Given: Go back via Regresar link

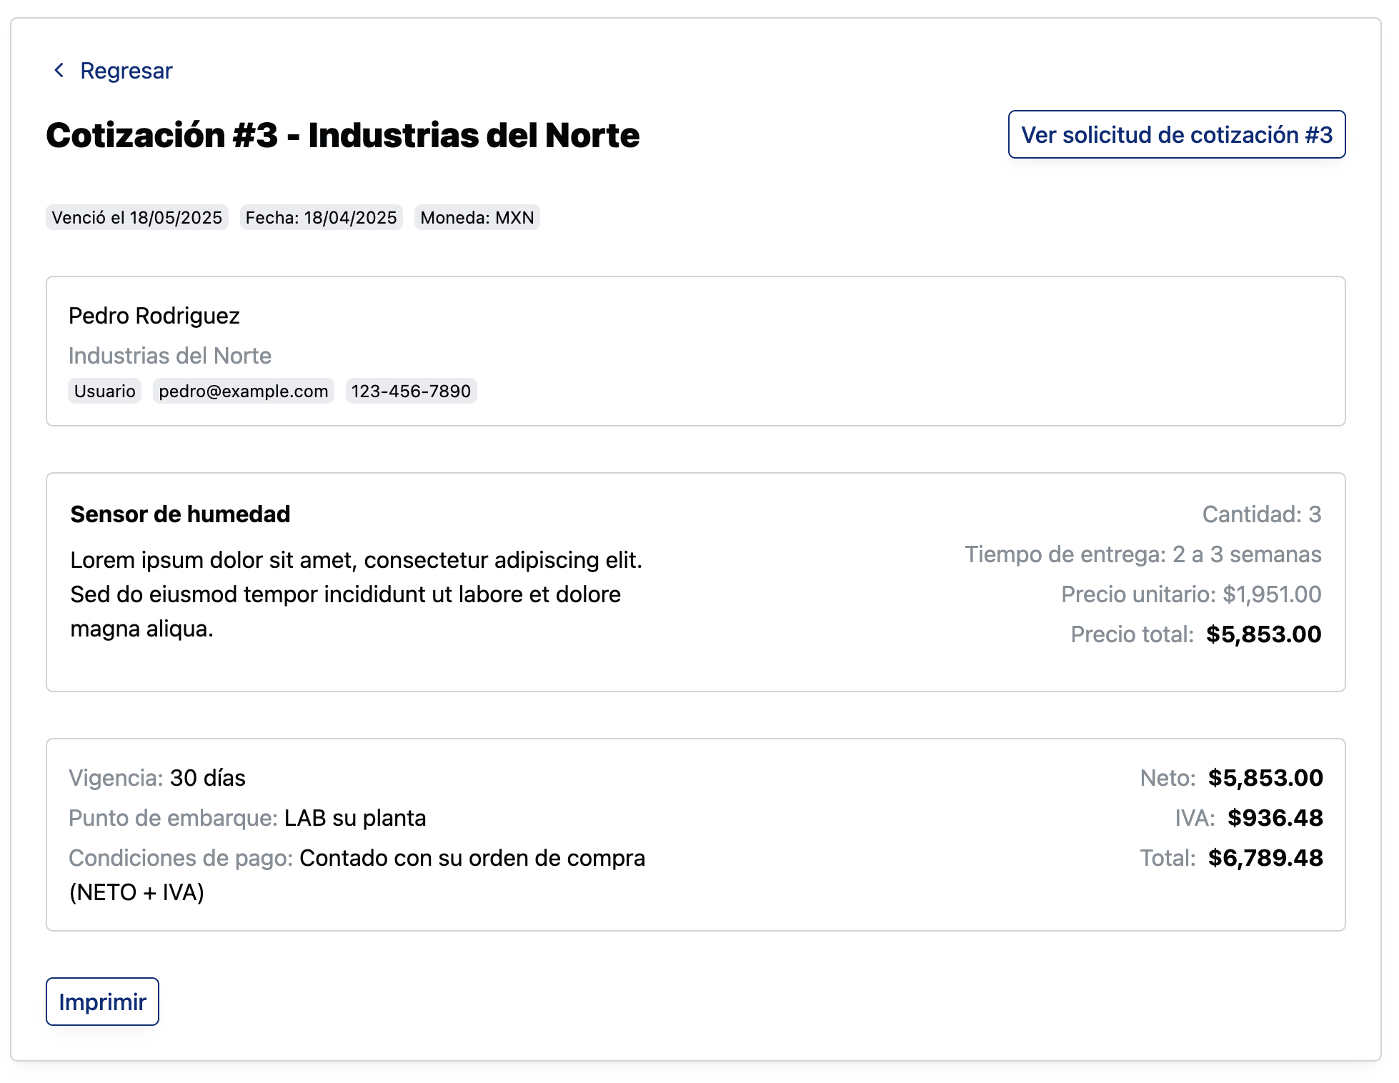Looking at the screenshot, I should [x=113, y=71].
